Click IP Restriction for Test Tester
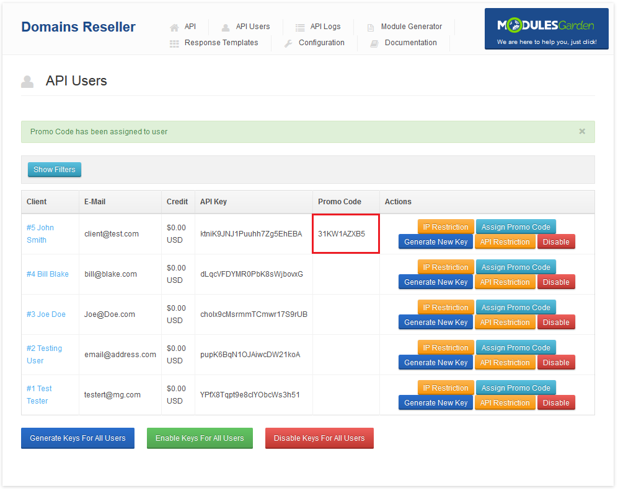The width and height of the screenshot is (618, 489). 446,388
